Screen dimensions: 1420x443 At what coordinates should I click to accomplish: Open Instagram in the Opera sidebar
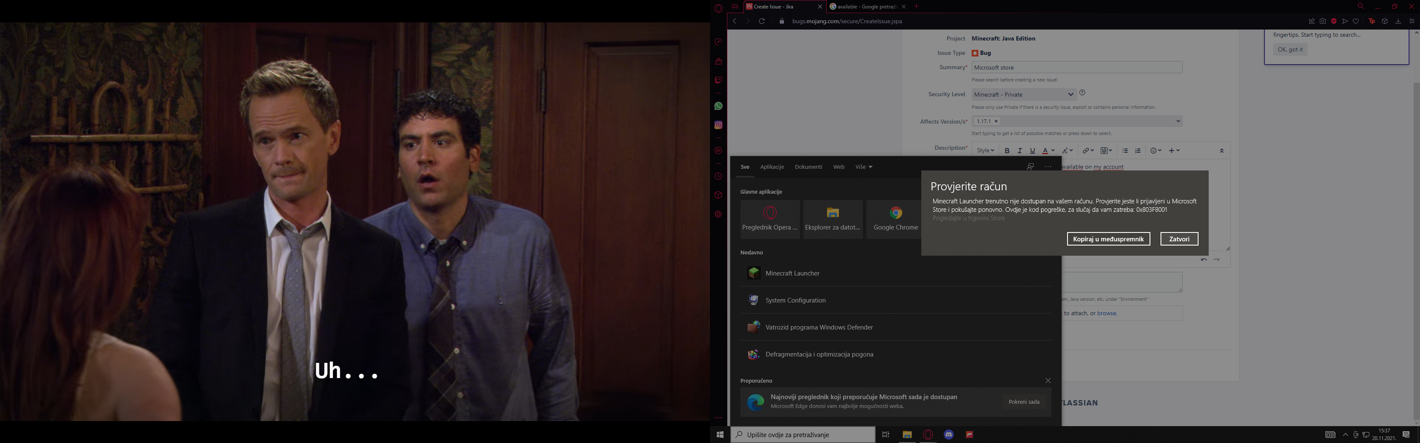(718, 125)
